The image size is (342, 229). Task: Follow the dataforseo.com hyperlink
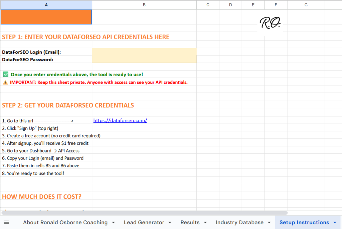pyautogui.click(x=120, y=120)
